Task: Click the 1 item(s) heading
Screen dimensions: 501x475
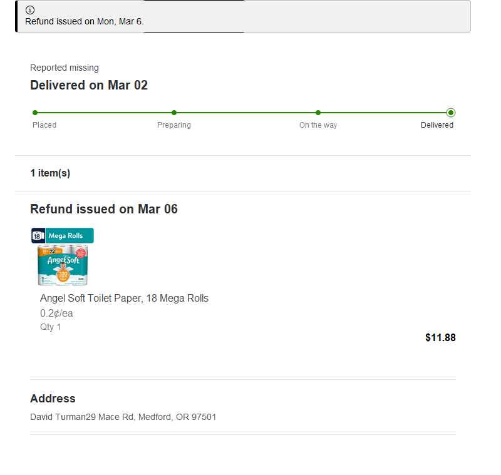Action: 50,173
